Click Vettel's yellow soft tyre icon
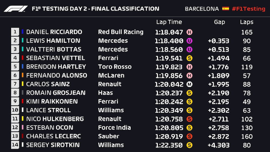270x152 pixels. click(189, 58)
